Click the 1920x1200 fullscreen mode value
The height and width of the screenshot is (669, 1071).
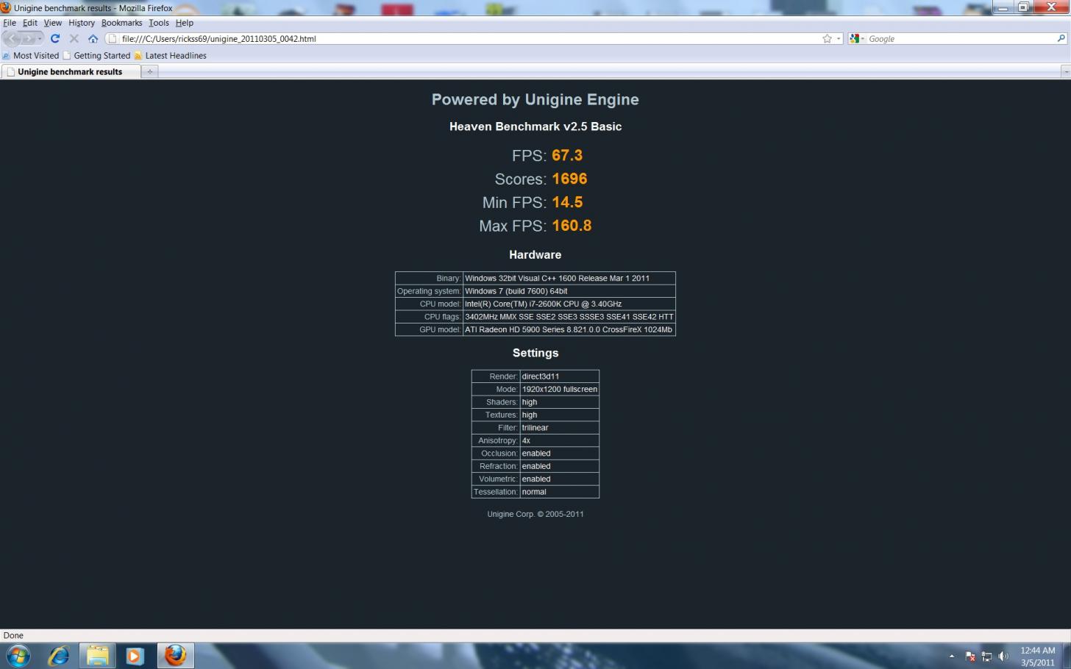tap(559, 389)
